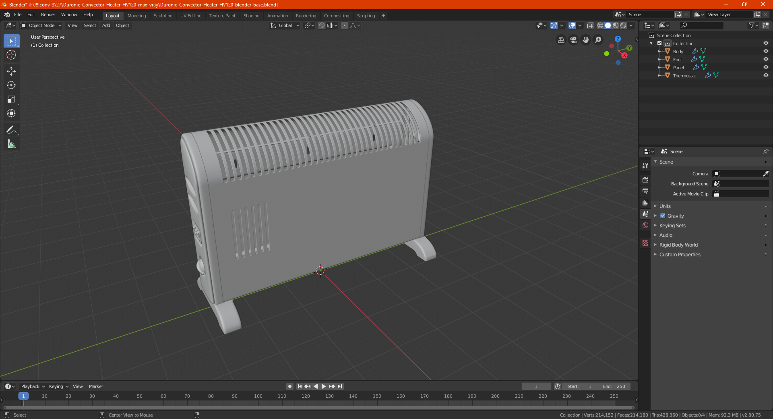
Task: Select the Measure tool
Action: [x=11, y=144]
